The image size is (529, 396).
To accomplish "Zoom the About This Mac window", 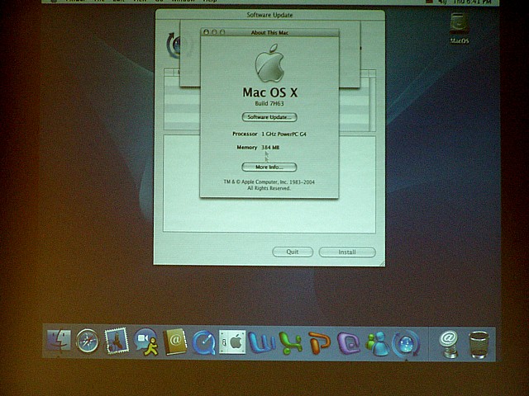I will [x=222, y=32].
